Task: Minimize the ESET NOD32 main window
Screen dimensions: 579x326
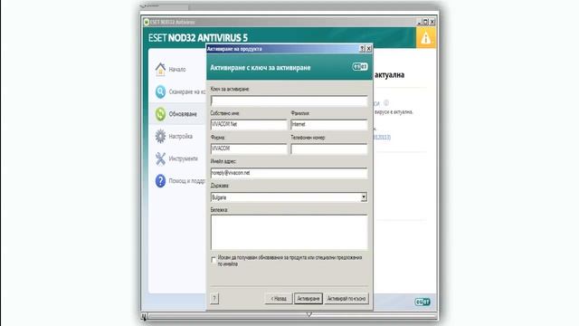Action: 419,22
